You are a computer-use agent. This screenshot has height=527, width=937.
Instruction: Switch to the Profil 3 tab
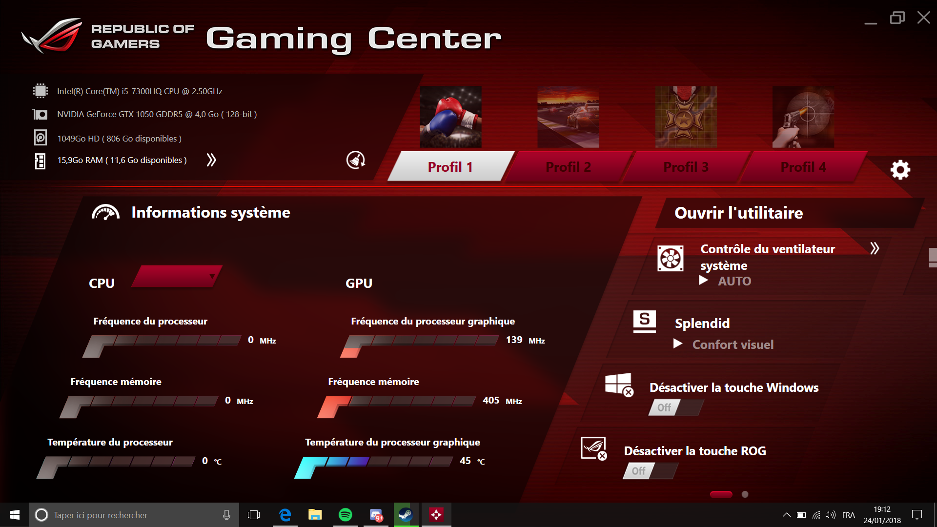[686, 166]
